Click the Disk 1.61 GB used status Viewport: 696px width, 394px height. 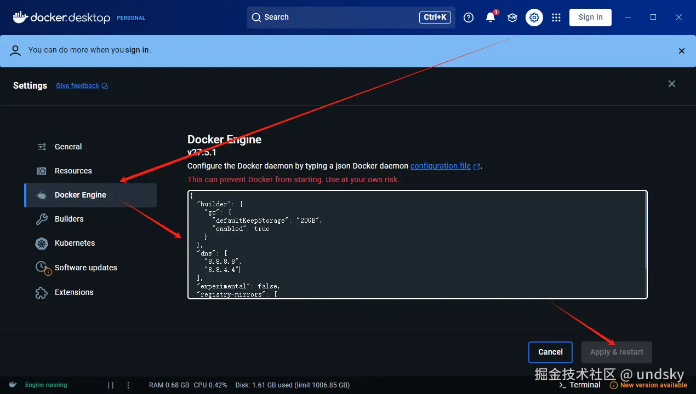click(293, 385)
